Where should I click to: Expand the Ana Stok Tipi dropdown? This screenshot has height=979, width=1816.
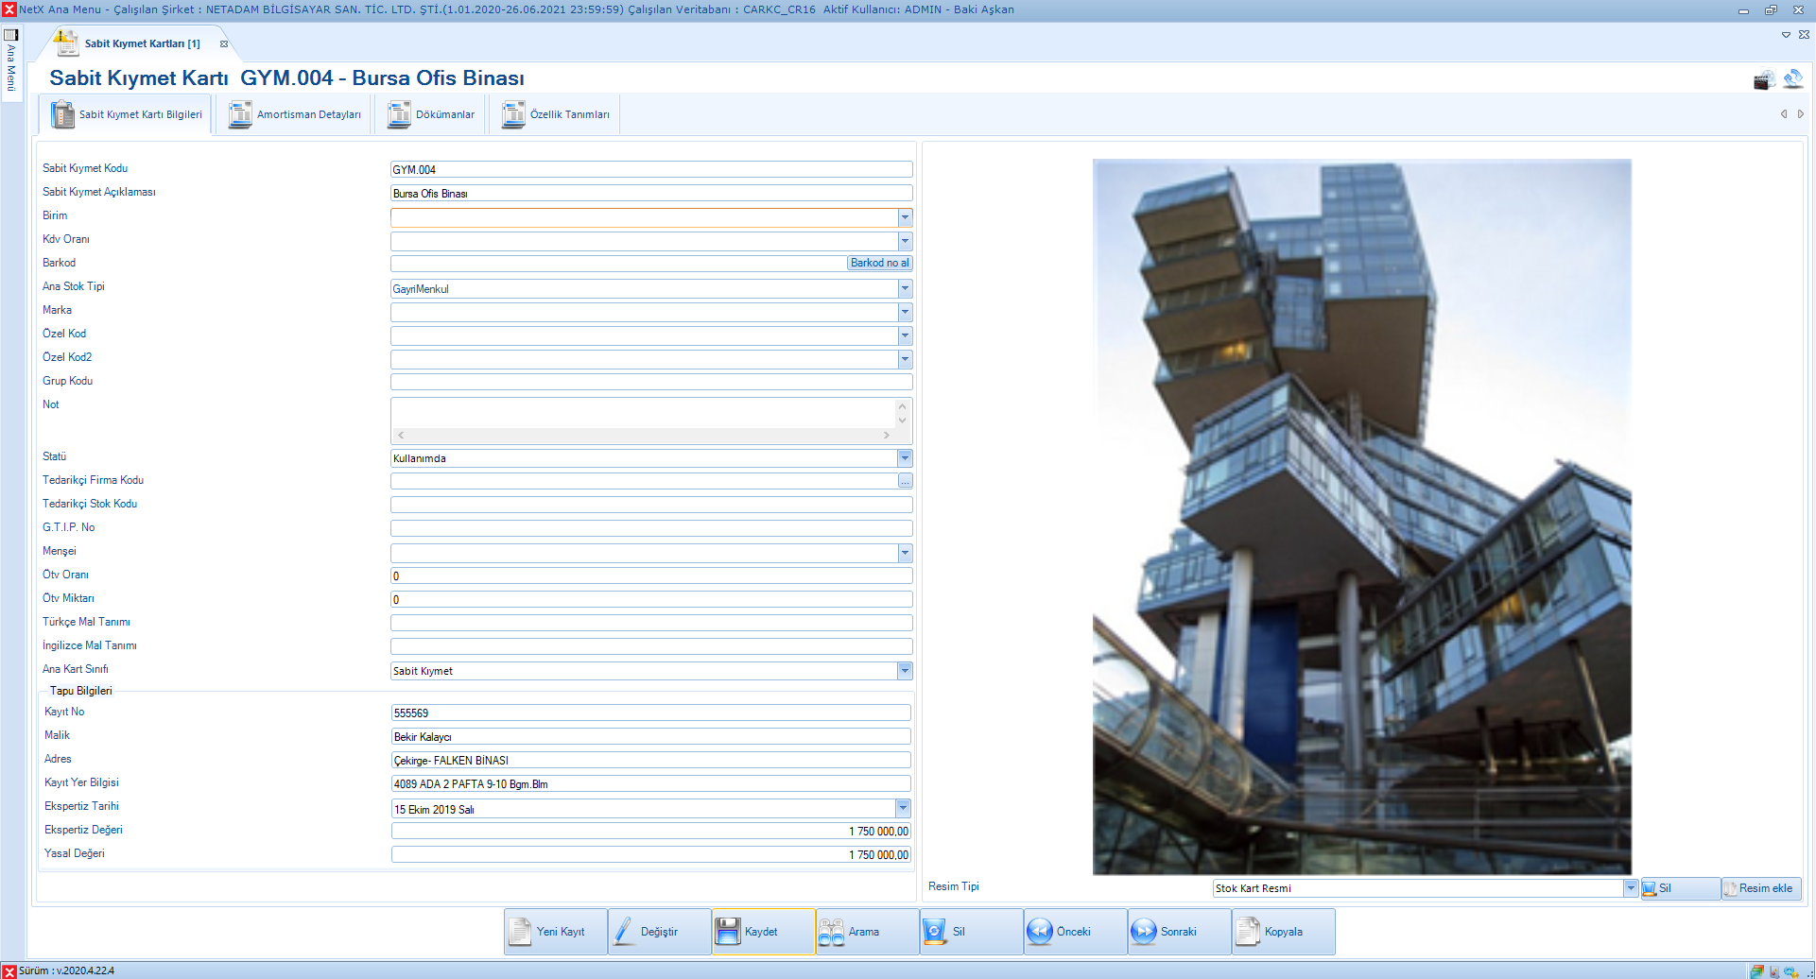click(x=905, y=288)
